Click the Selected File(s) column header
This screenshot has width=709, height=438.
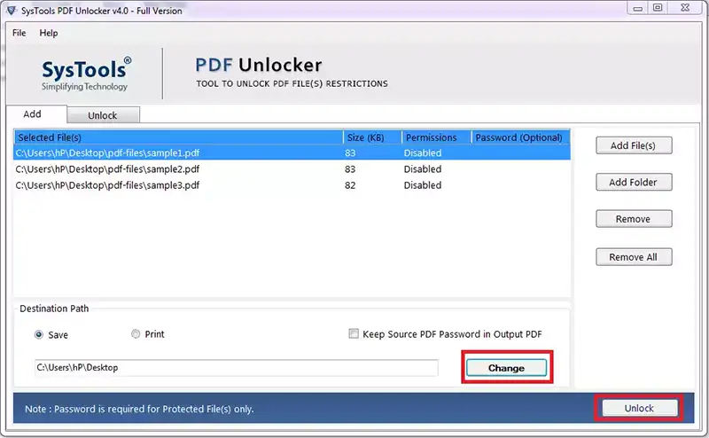(179, 137)
